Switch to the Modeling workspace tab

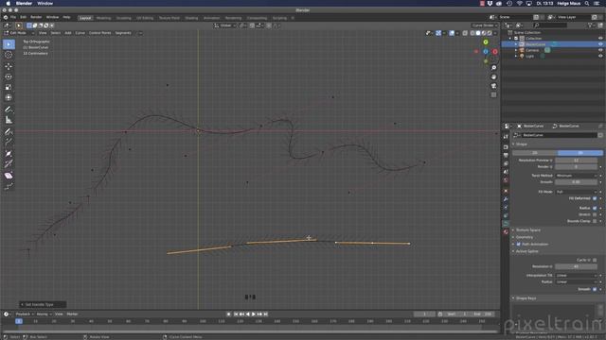pyautogui.click(x=103, y=18)
